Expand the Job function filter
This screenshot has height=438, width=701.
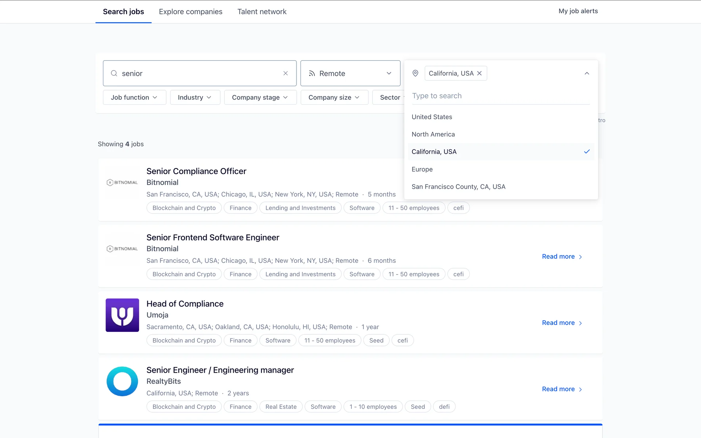(134, 97)
